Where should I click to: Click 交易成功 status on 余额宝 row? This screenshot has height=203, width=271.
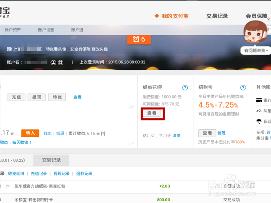pyautogui.click(x=232, y=200)
